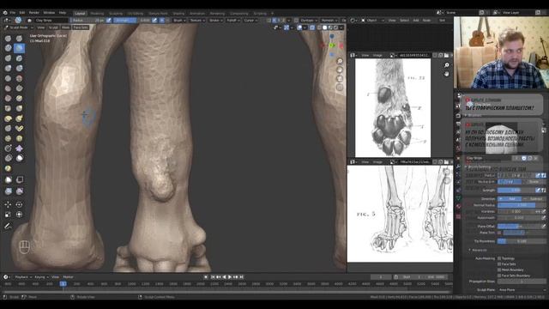Adjust the Strength slider in header
Screen dimensions: 549x309
[133, 21]
